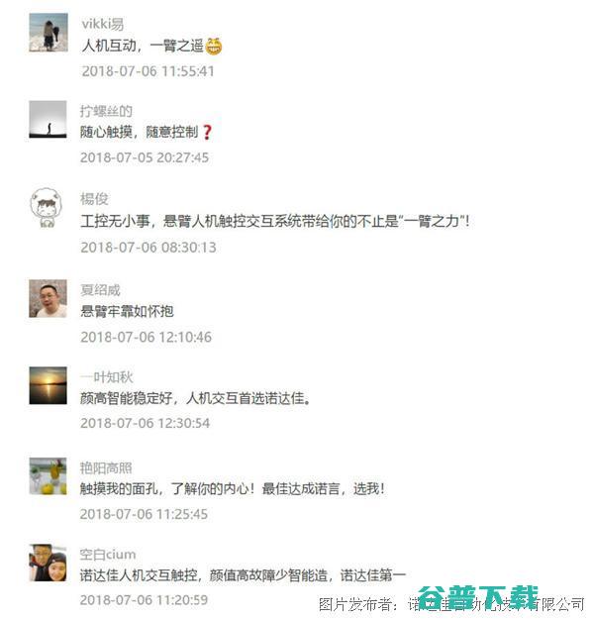Click 夏绍威's profile photo
Image resolution: width=594 pixels, height=619 pixels.
pos(49,298)
